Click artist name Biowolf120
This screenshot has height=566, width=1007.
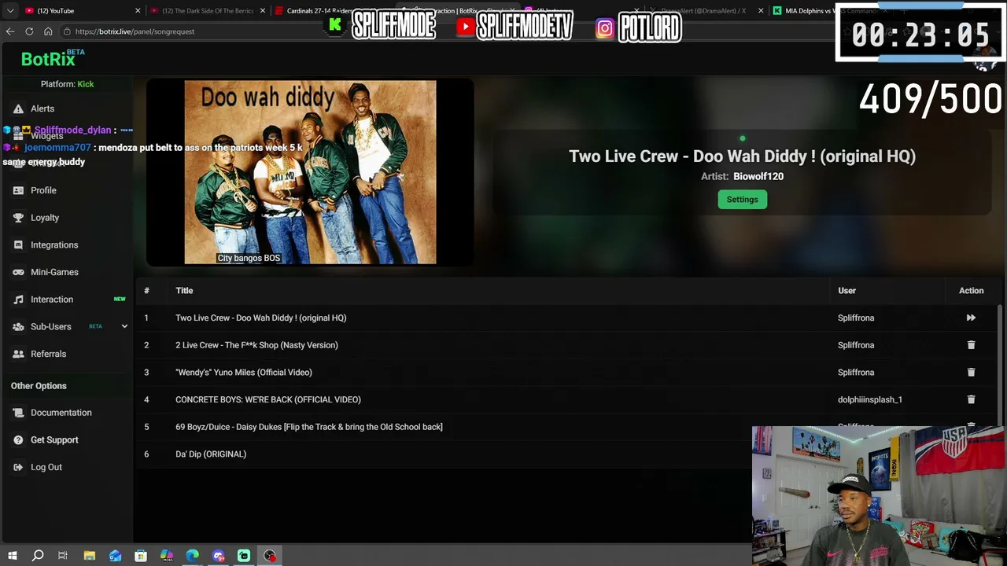click(x=758, y=176)
